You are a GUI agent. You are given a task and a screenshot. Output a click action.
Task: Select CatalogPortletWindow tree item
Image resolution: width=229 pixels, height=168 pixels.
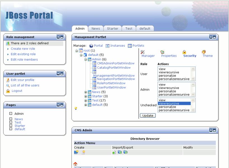click(x=114, y=68)
